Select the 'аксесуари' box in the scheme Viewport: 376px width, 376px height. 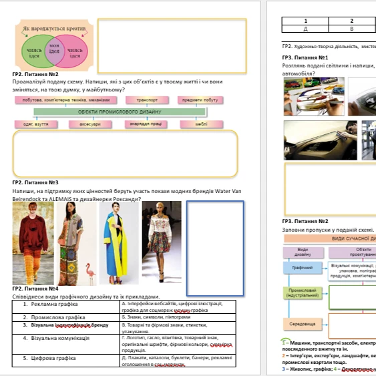pos(90,124)
